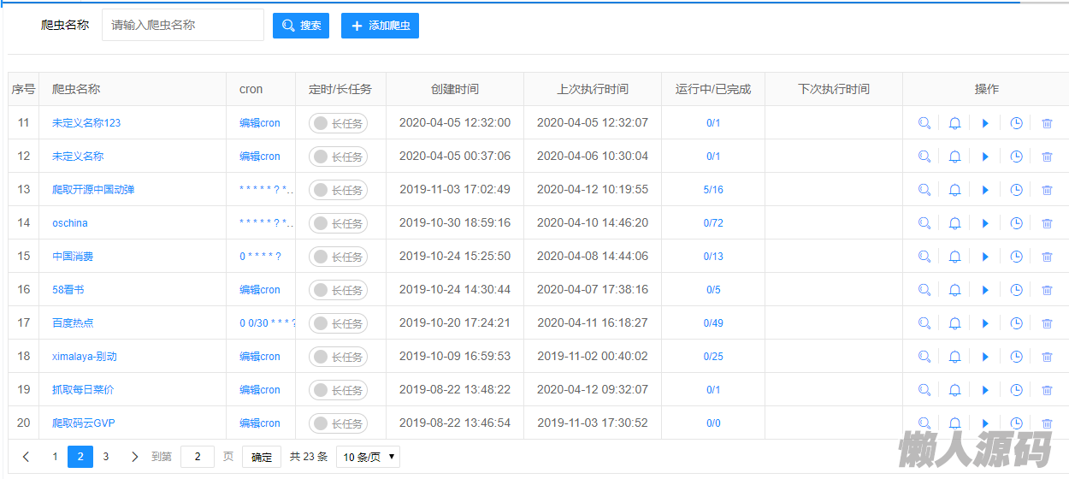Image resolution: width=1069 pixels, height=479 pixels.
Task: Delete the 未定义名称123 crawler with trash icon
Action: (1047, 123)
